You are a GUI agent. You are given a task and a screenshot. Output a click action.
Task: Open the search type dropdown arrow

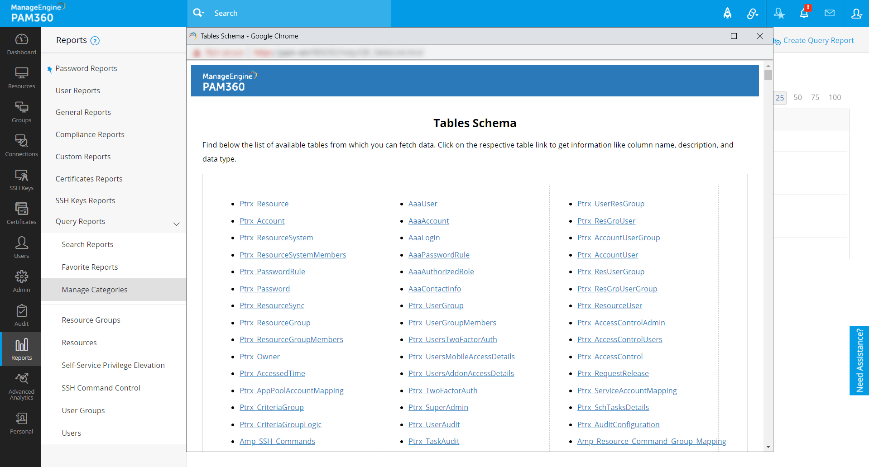[x=204, y=13]
